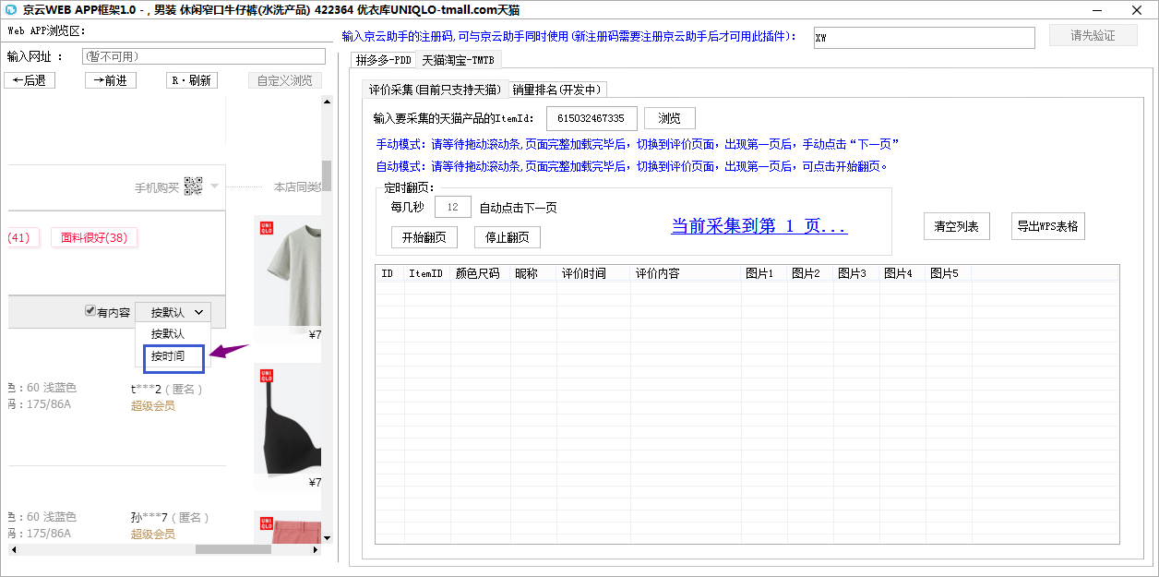Click 超级会员 label under 孙***7

153,534
